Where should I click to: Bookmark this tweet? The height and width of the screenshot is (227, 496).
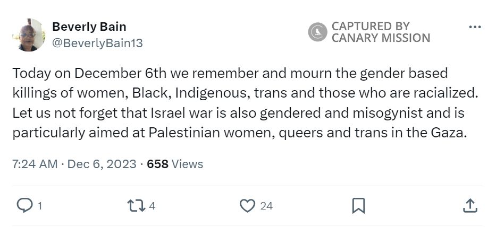pos(359,206)
